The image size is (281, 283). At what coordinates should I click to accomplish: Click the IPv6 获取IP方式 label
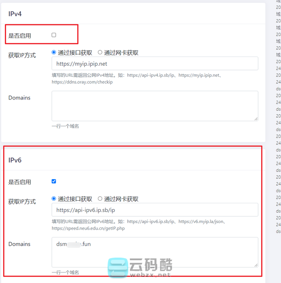[x=22, y=202]
